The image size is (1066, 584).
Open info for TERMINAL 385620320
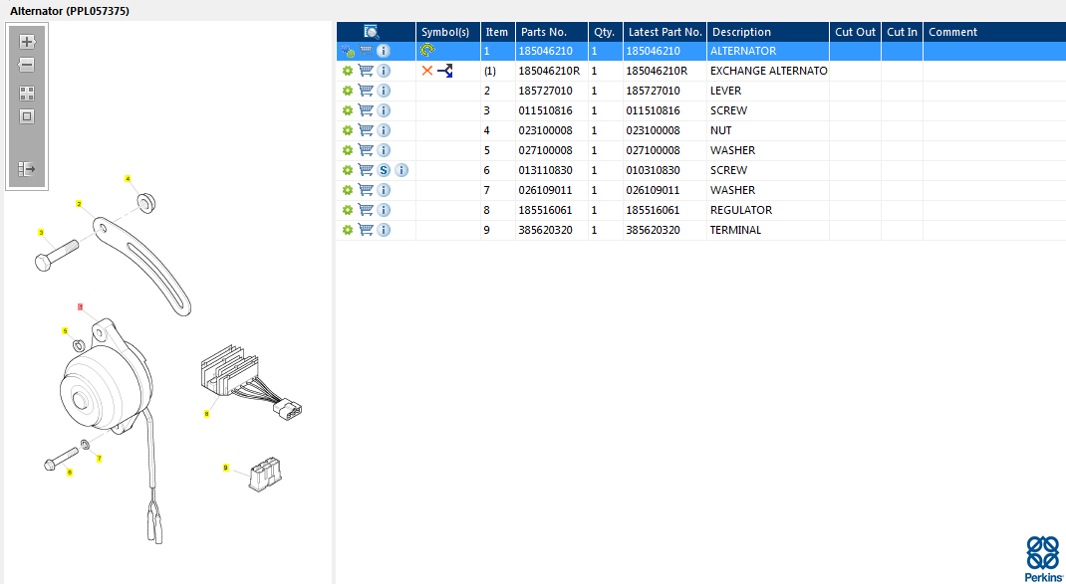384,230
